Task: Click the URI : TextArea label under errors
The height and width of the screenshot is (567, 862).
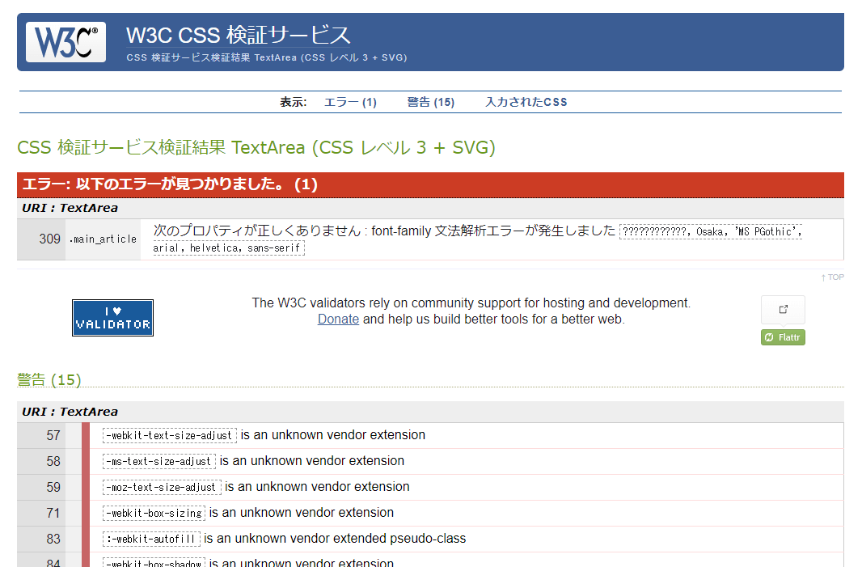Action: tap(70, 208)
